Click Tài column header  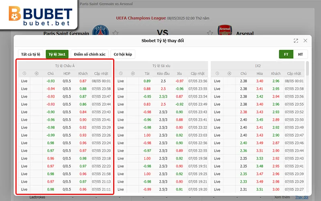coord(147,74)
